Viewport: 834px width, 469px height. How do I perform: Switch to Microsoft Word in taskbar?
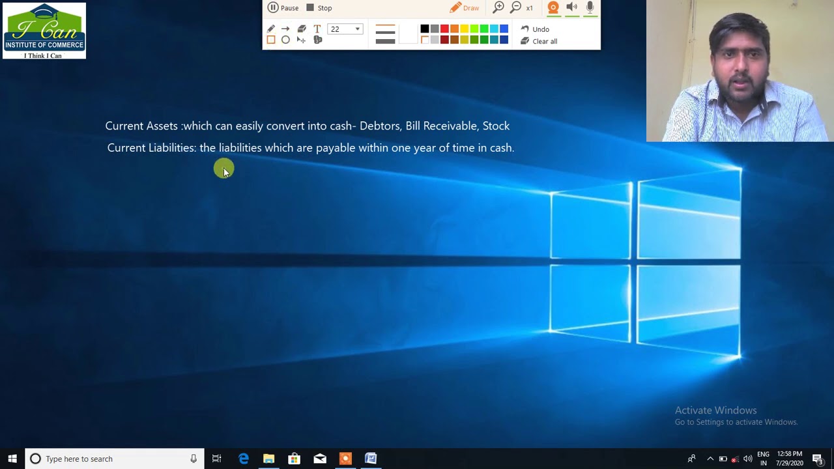371,459
